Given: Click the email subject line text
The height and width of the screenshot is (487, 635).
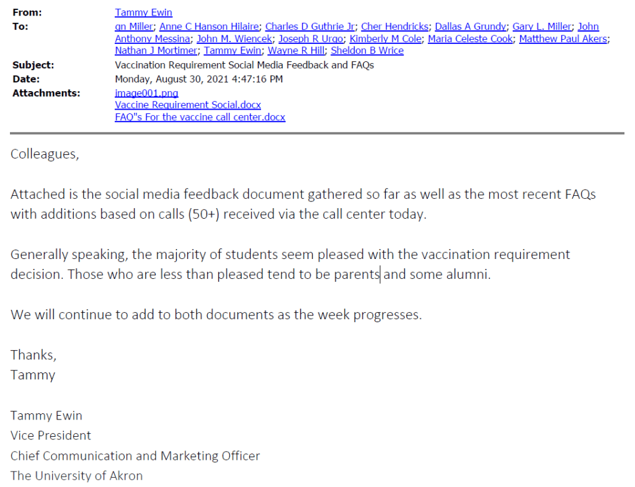Looking at the screenshot, I should 244,64.
